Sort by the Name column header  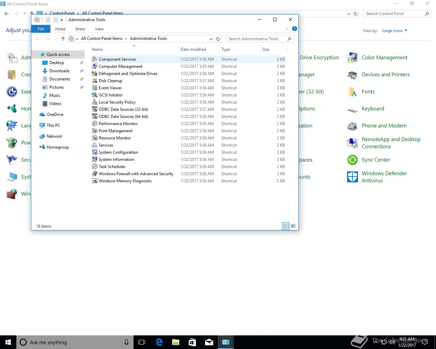134,49
